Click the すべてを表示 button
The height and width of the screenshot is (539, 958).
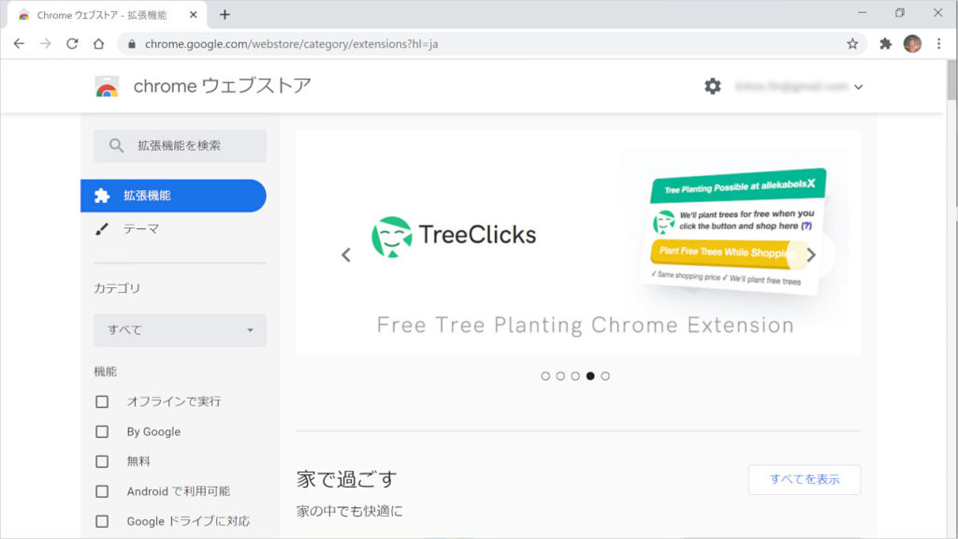[803, 479]
